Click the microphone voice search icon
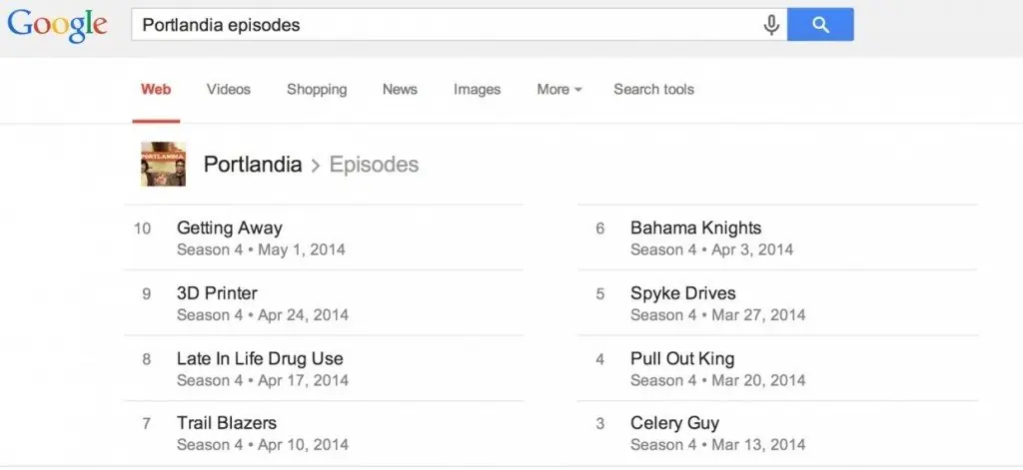The height and width of the screenshot is (470, 1023). 771,25
